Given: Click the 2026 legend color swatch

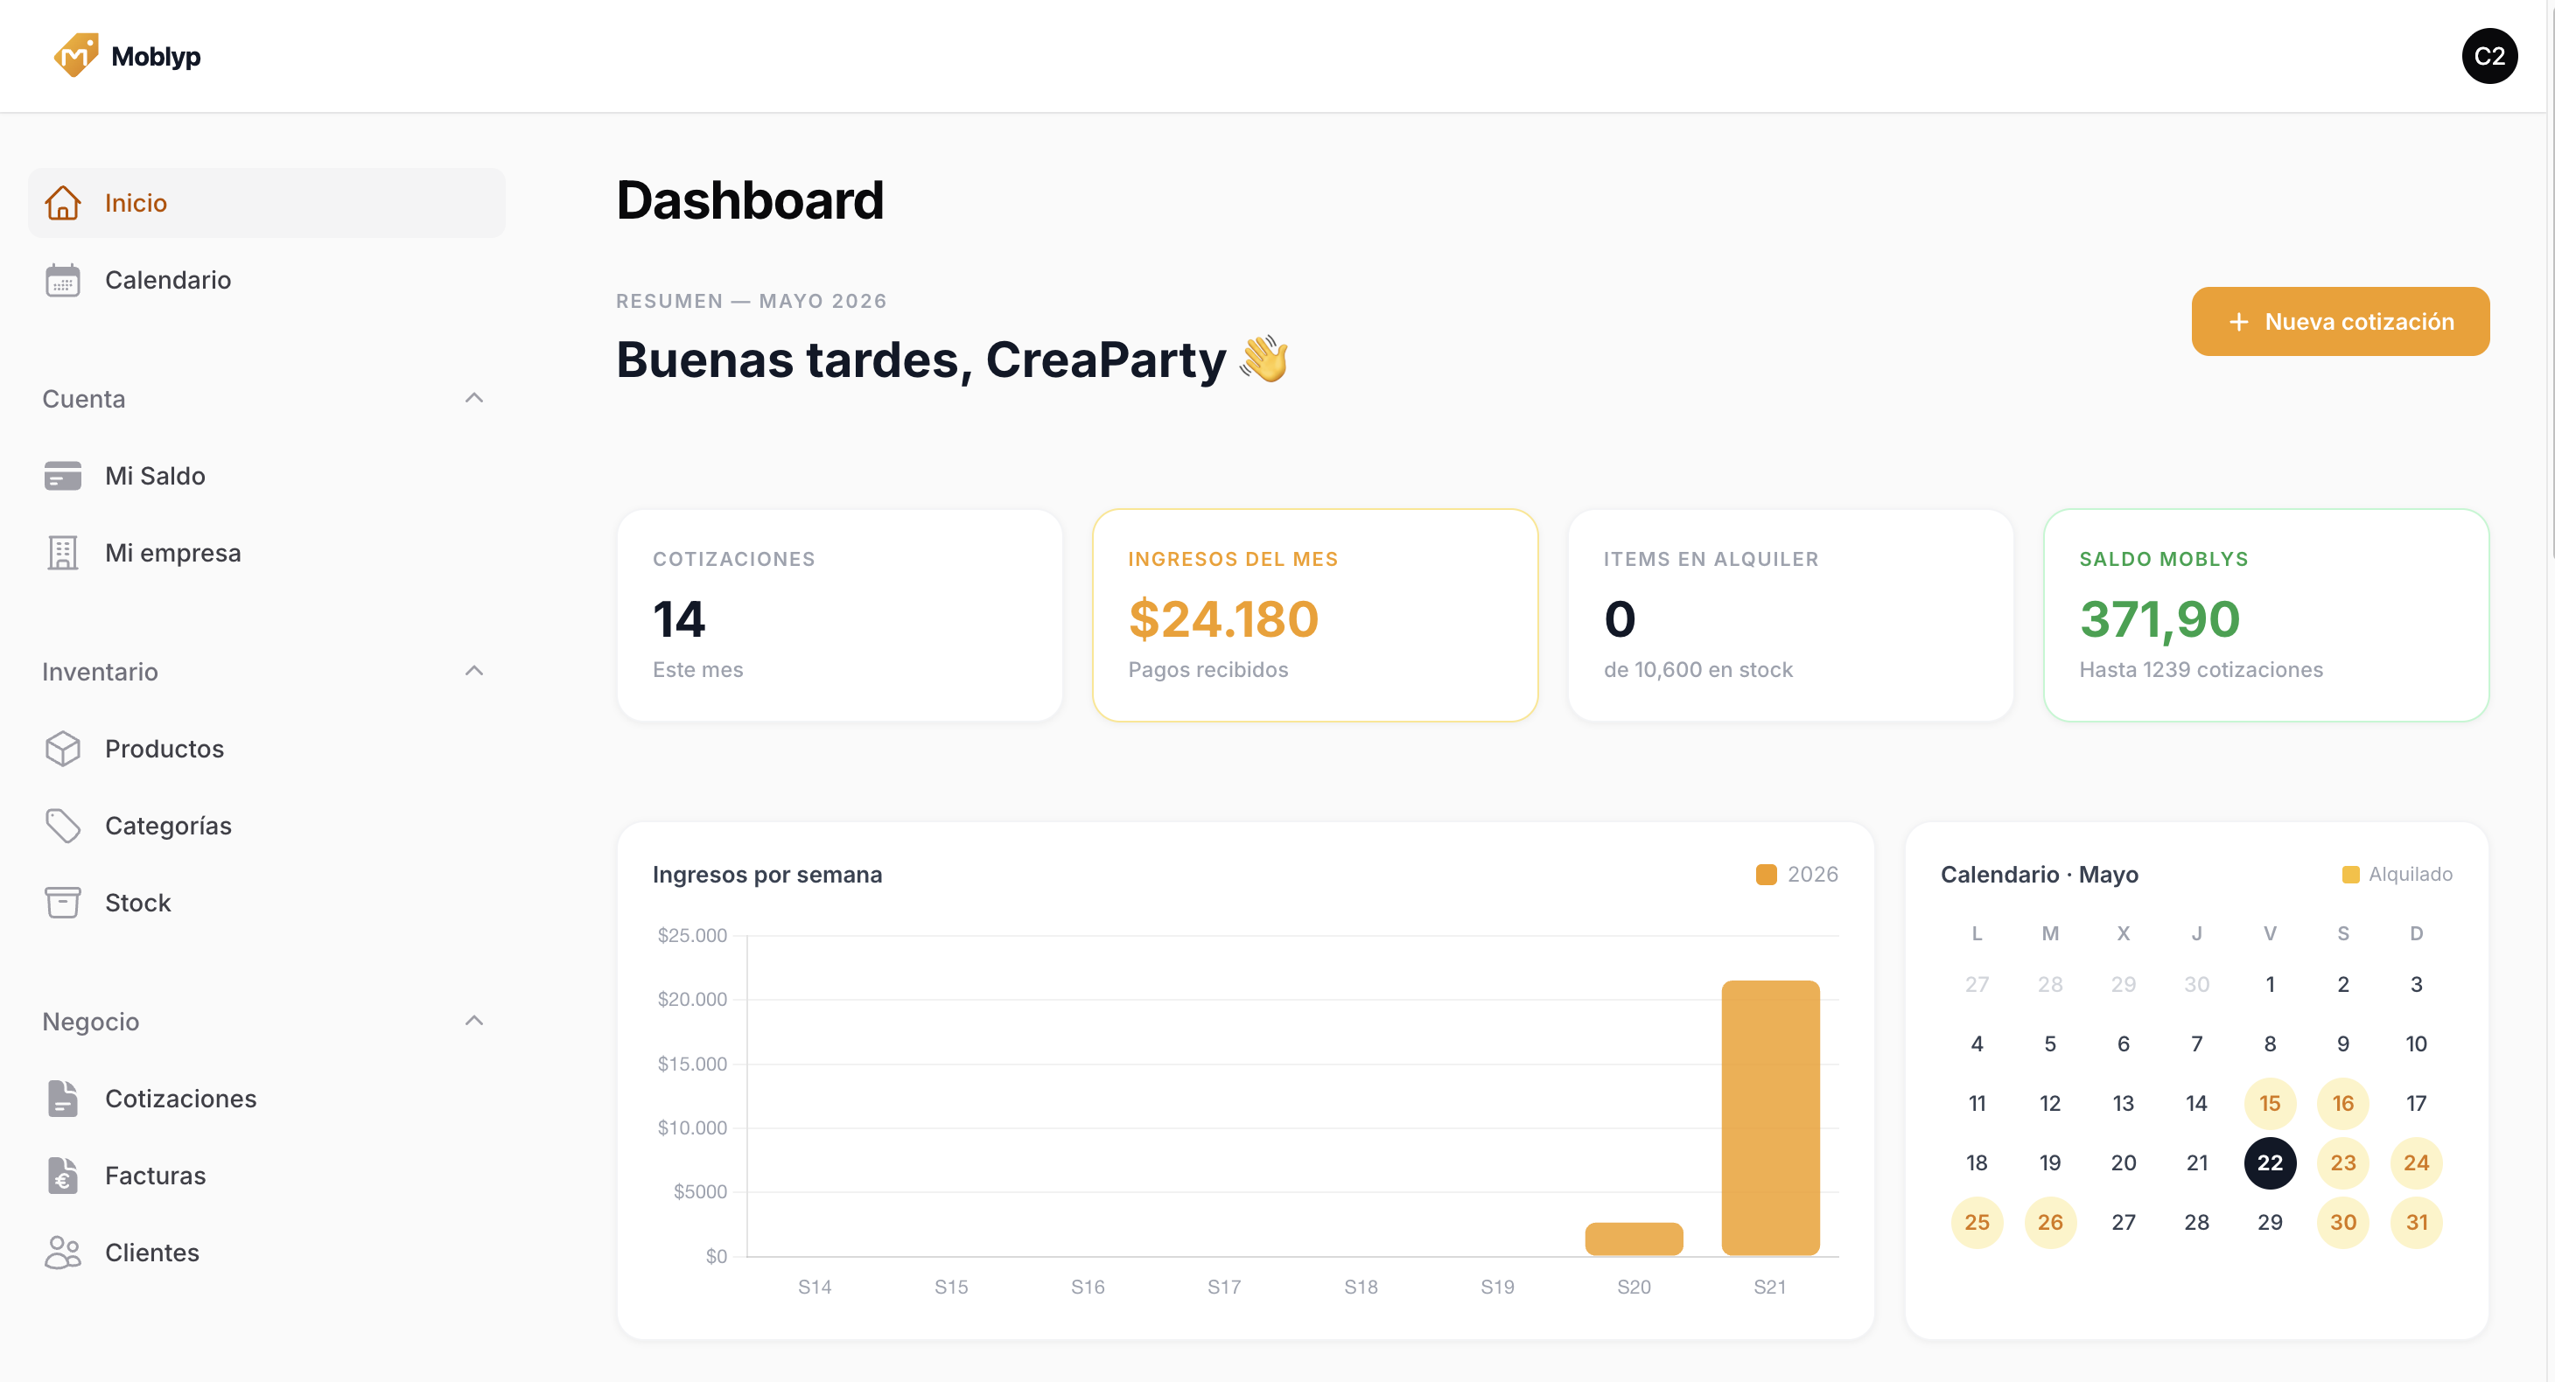Looking at the screenshot, I should (x=1767, y=875).
